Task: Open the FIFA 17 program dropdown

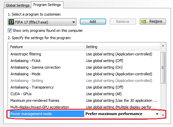Action: tap(42, 22)
